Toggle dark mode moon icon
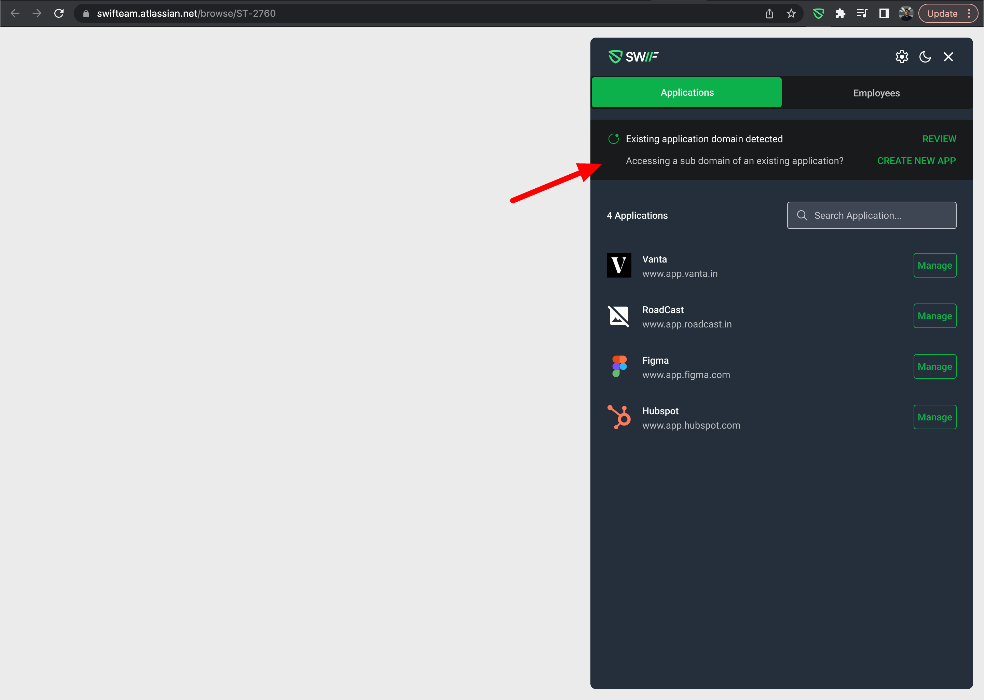 pyautogui.click(x=925, y=57)
